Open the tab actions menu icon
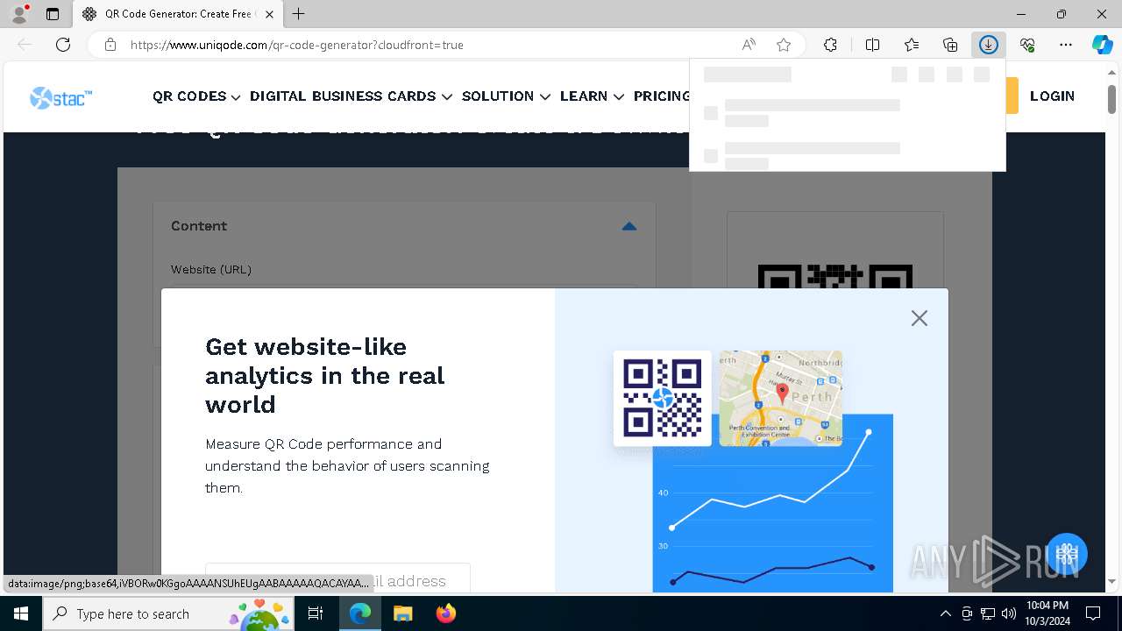The height and width of the screenshot is (631, 1122). pyautogui.click(x=53, y=14)
